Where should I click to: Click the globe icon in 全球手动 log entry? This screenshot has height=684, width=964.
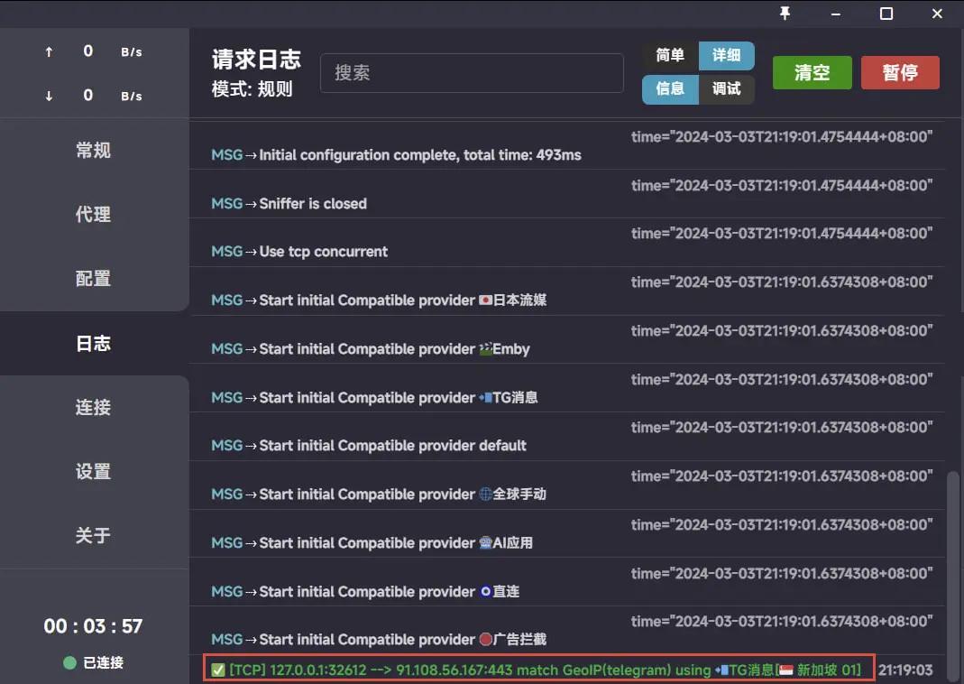tap(485, 495)
